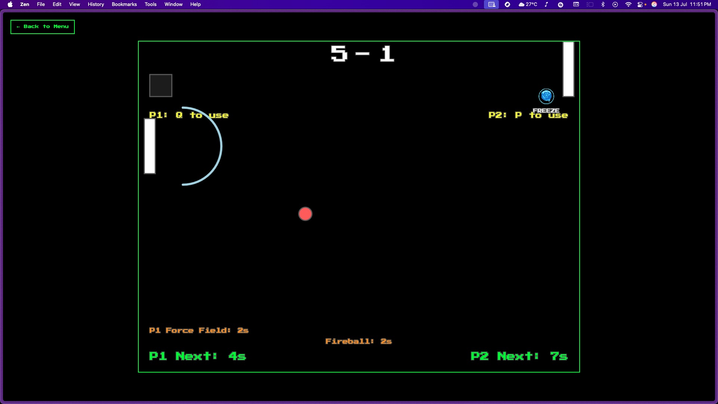Viewport: 718px width, 404px height.
Task: Click the right white P2 paddle
Action: coord(568,69)
